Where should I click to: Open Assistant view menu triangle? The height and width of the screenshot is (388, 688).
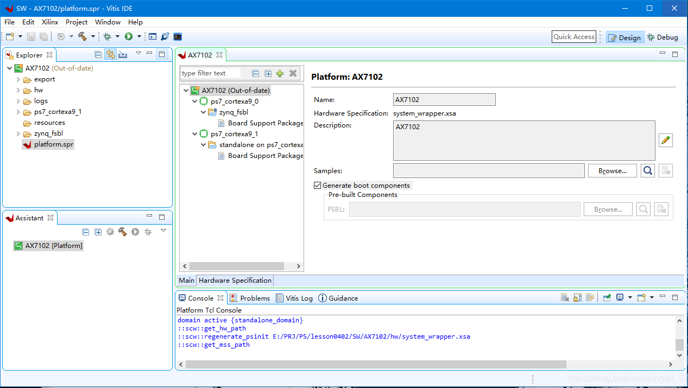tap(163, 231)
